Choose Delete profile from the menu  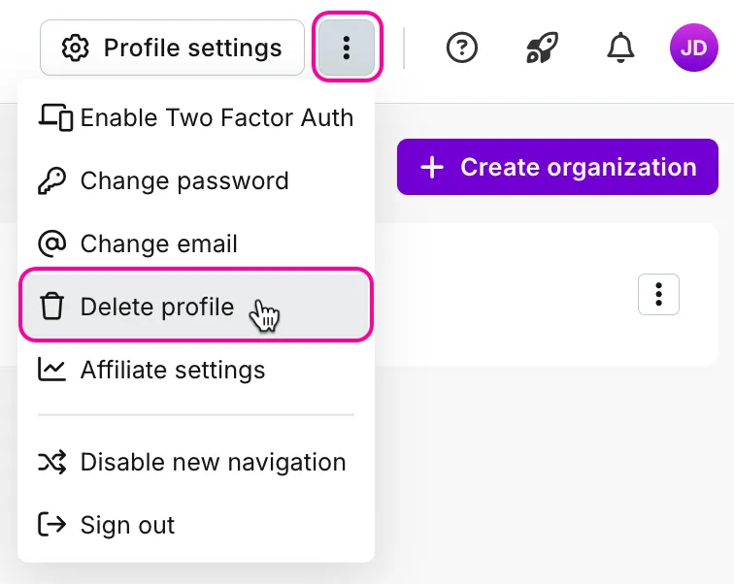[x=196, y=305]
